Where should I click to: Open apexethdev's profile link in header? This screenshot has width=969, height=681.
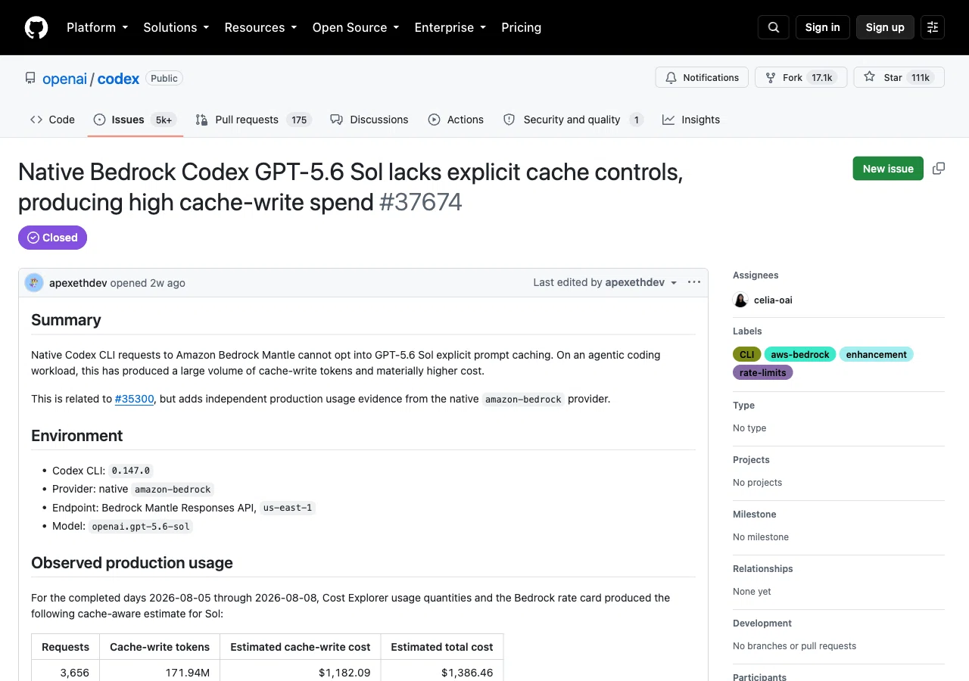pos(78,283)
